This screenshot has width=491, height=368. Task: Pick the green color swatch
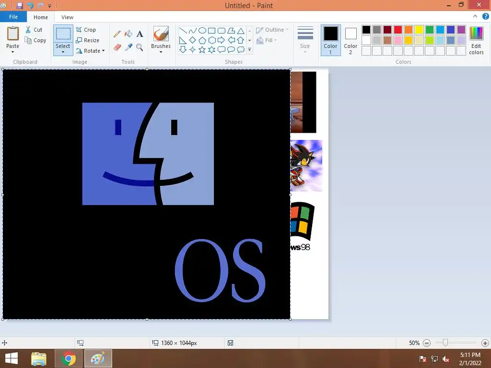tap(430, 30)
